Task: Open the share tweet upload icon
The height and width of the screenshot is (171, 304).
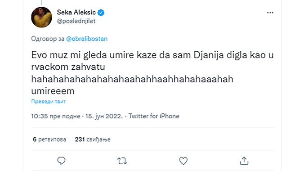Action: click(244, 161)
